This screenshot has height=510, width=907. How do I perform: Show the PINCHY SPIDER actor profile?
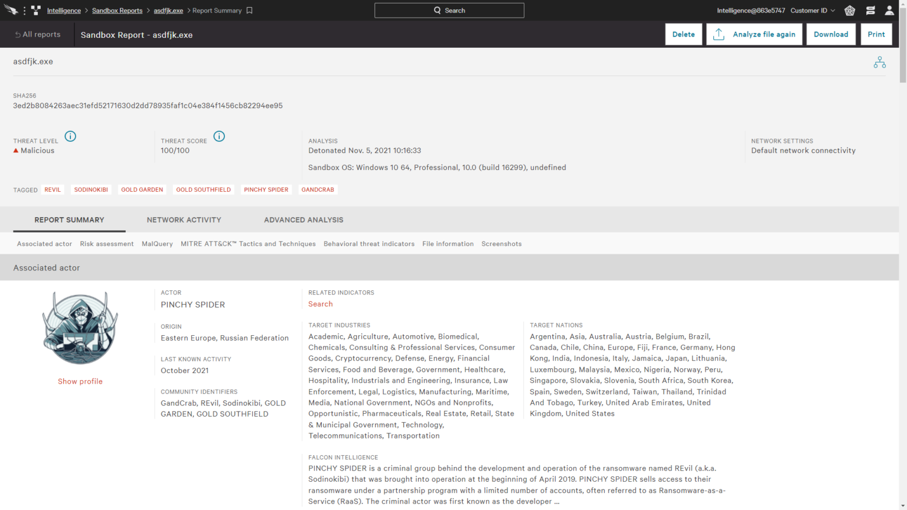(x=80, y=381)
